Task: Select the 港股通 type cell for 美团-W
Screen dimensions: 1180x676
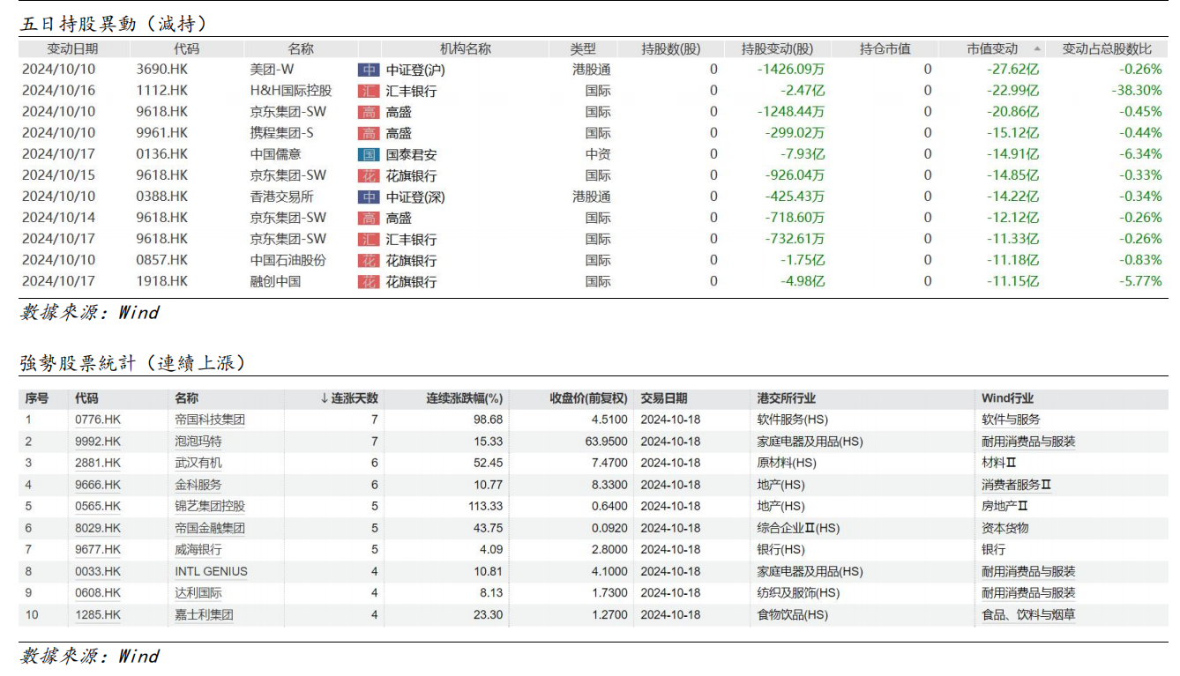Action: 592,70
